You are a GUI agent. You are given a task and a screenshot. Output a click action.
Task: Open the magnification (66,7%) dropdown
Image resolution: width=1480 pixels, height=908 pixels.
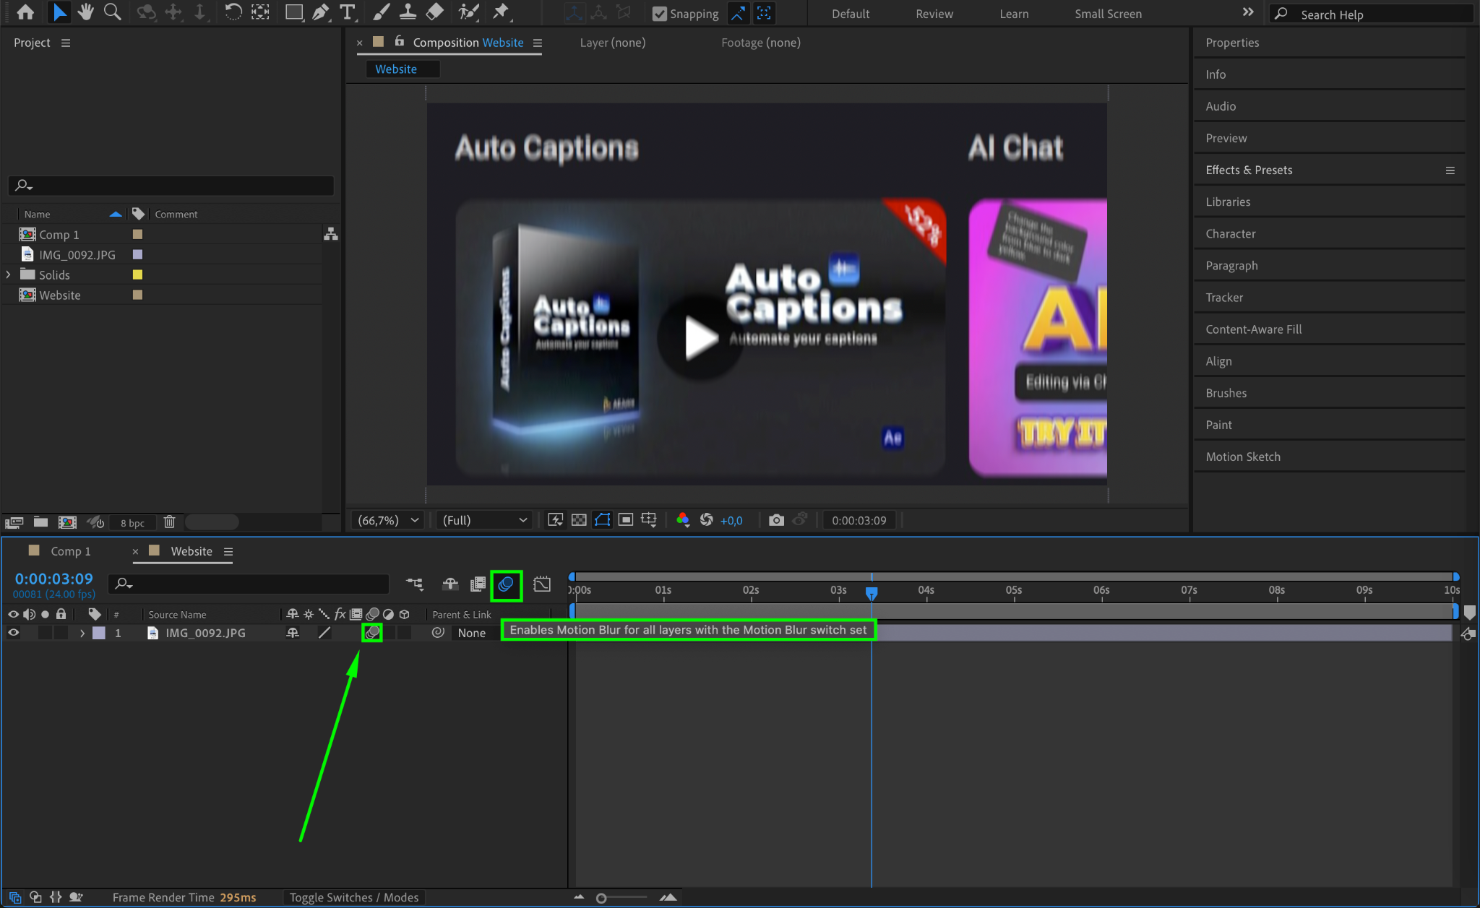tap(388, 520)
